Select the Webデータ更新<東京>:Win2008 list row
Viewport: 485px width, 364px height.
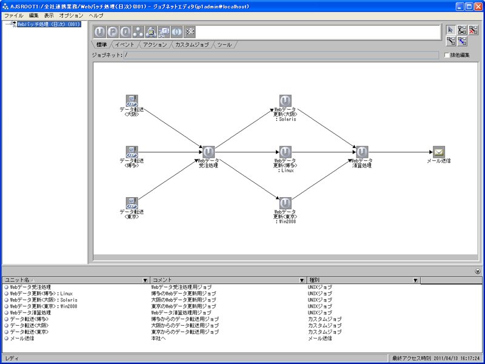242,306
